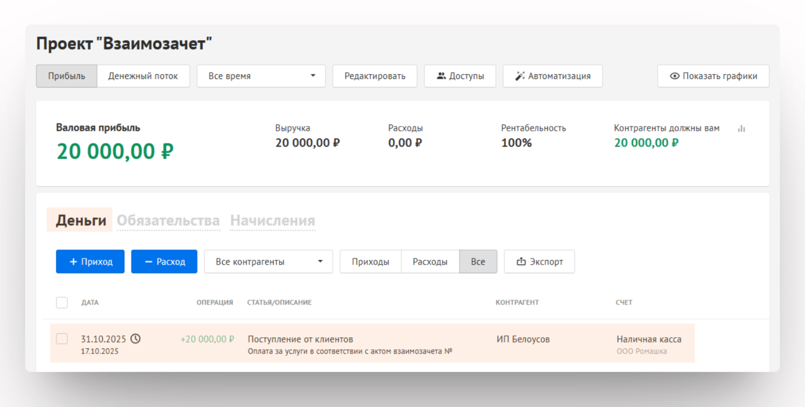Tick the select-all checkbox in table header

tap(62, 303)
